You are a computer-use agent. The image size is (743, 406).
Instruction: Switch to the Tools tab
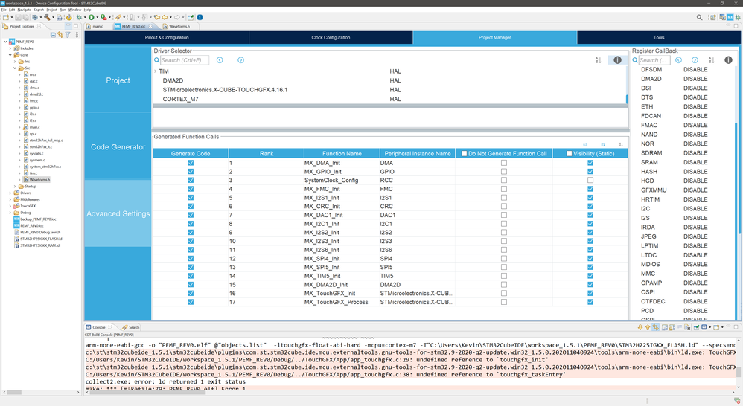point(659,37)
